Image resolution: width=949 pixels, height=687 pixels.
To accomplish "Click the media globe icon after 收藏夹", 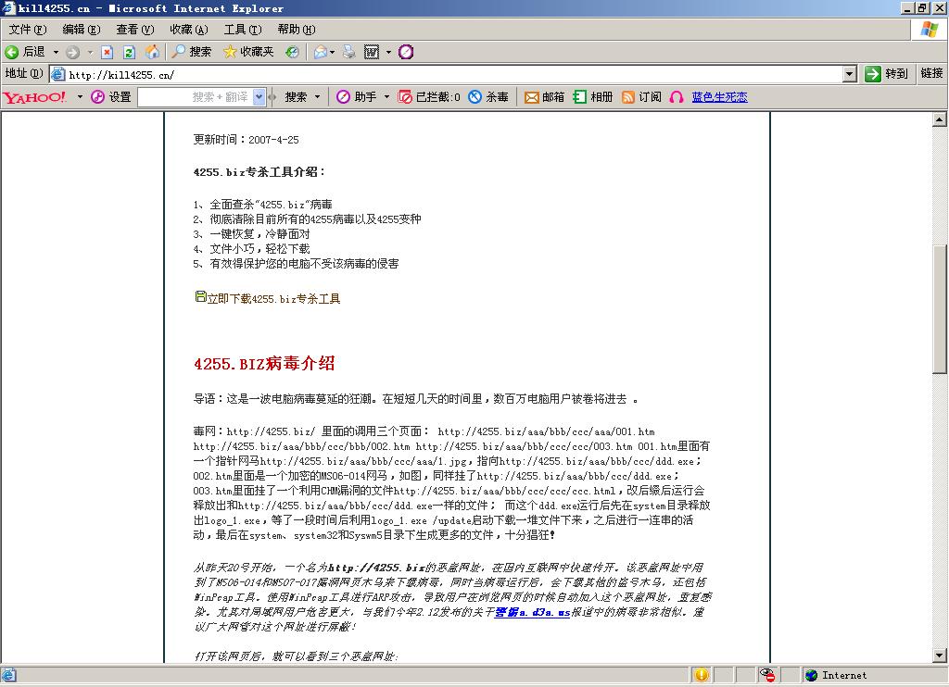I will pos(292,52).
